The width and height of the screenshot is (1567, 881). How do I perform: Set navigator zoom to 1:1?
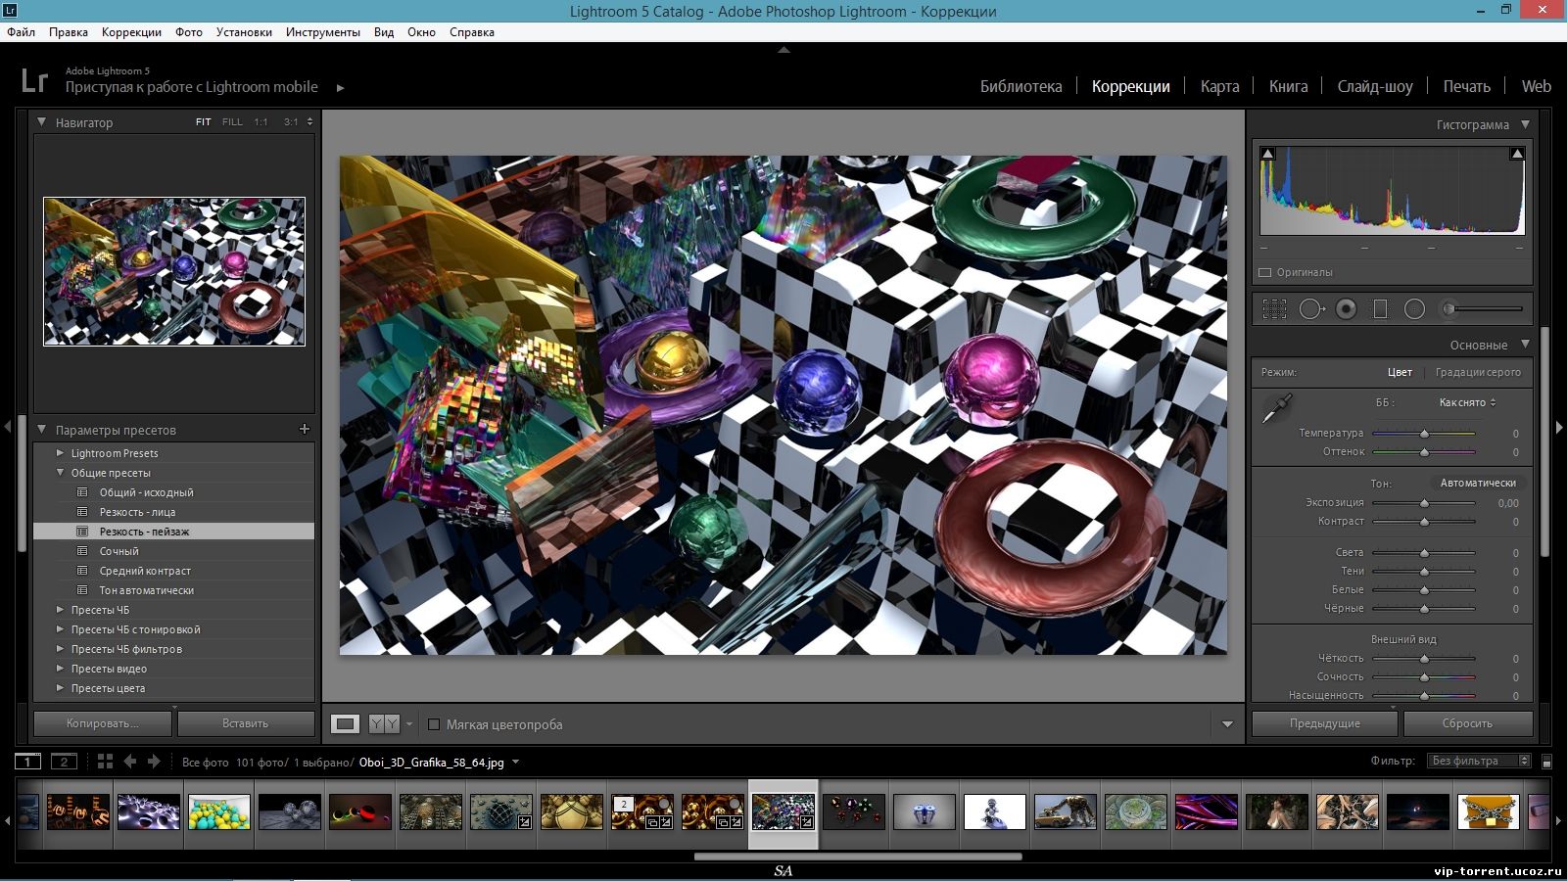point(261,122)
